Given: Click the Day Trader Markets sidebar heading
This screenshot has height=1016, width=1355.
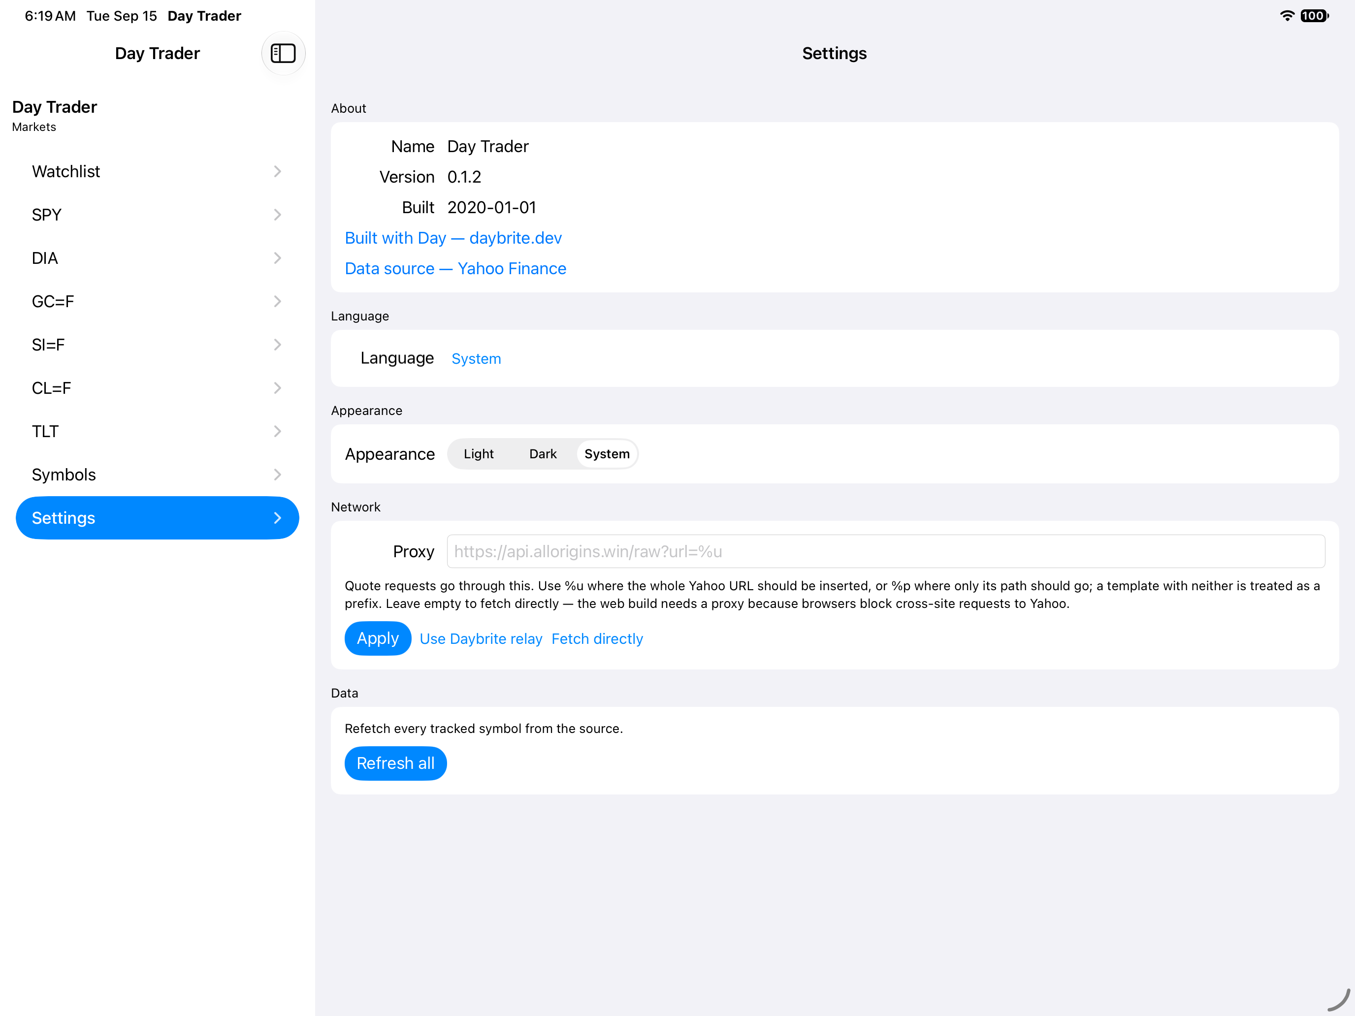Looking at the screenshot, I should [55, 115].
